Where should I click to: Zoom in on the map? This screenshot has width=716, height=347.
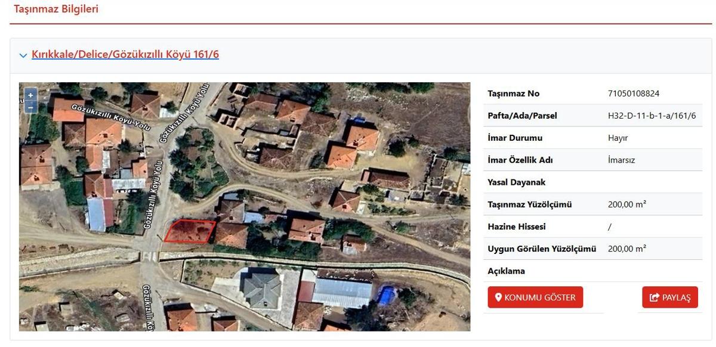tap(30, 95)
